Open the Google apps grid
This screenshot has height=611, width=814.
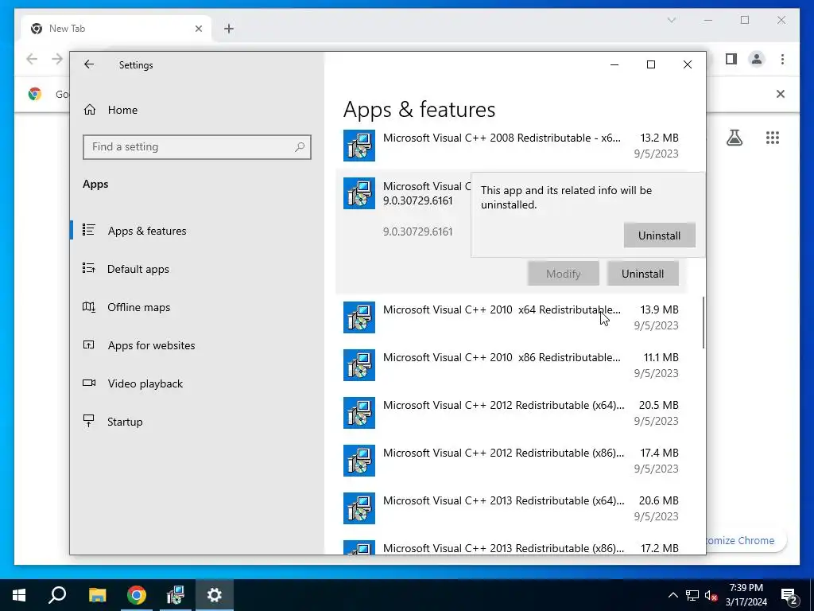(773, 138)
